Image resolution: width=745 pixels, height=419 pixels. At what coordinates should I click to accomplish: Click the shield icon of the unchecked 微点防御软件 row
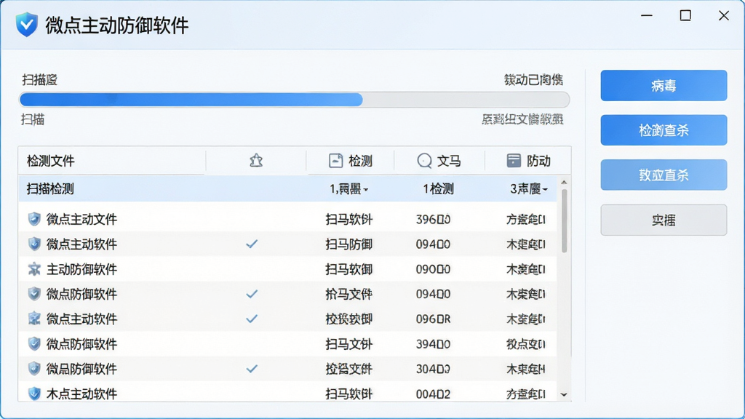tap(34, 344)
